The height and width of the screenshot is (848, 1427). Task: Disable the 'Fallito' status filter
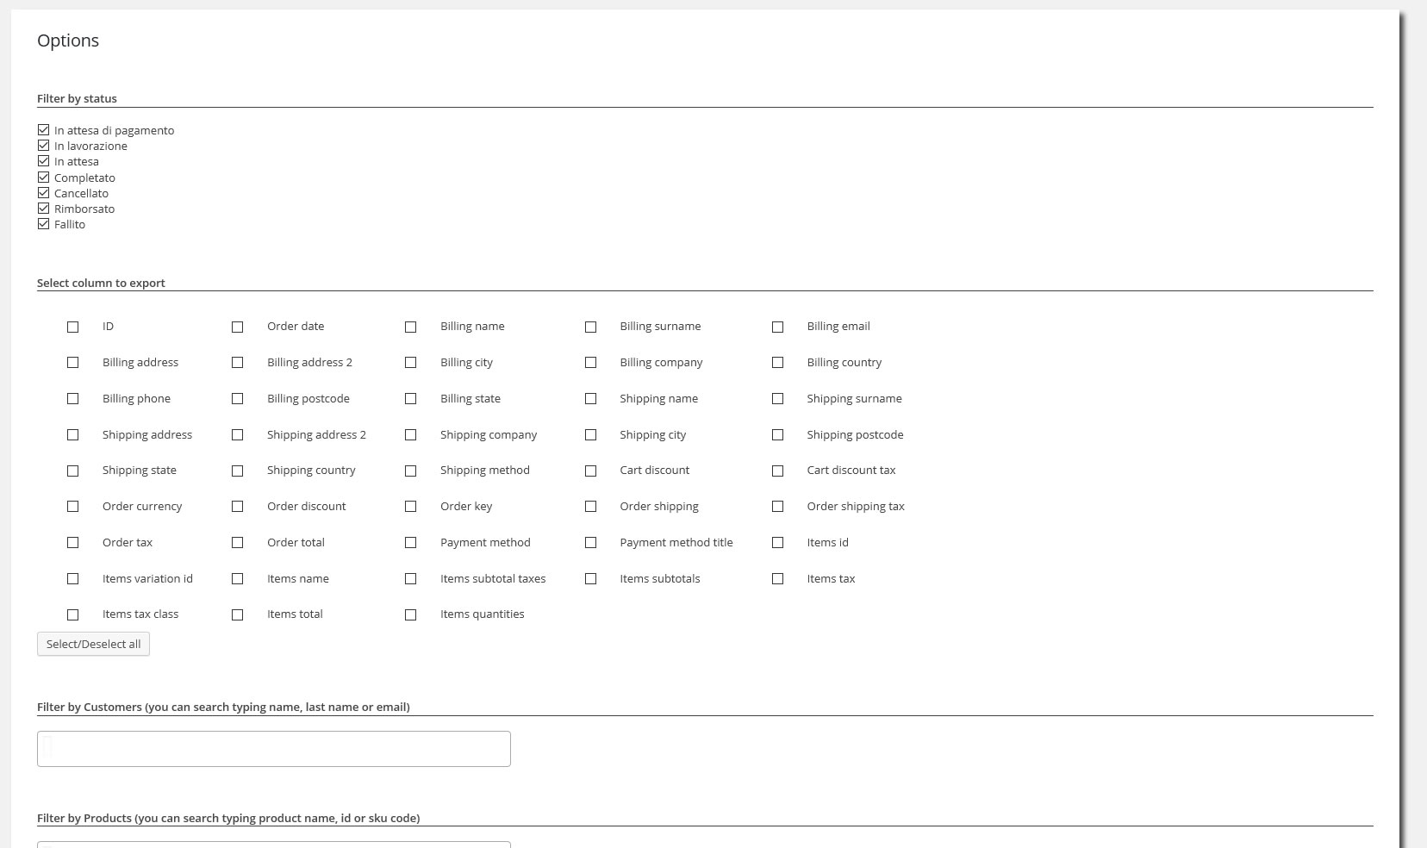click(44, 224)
